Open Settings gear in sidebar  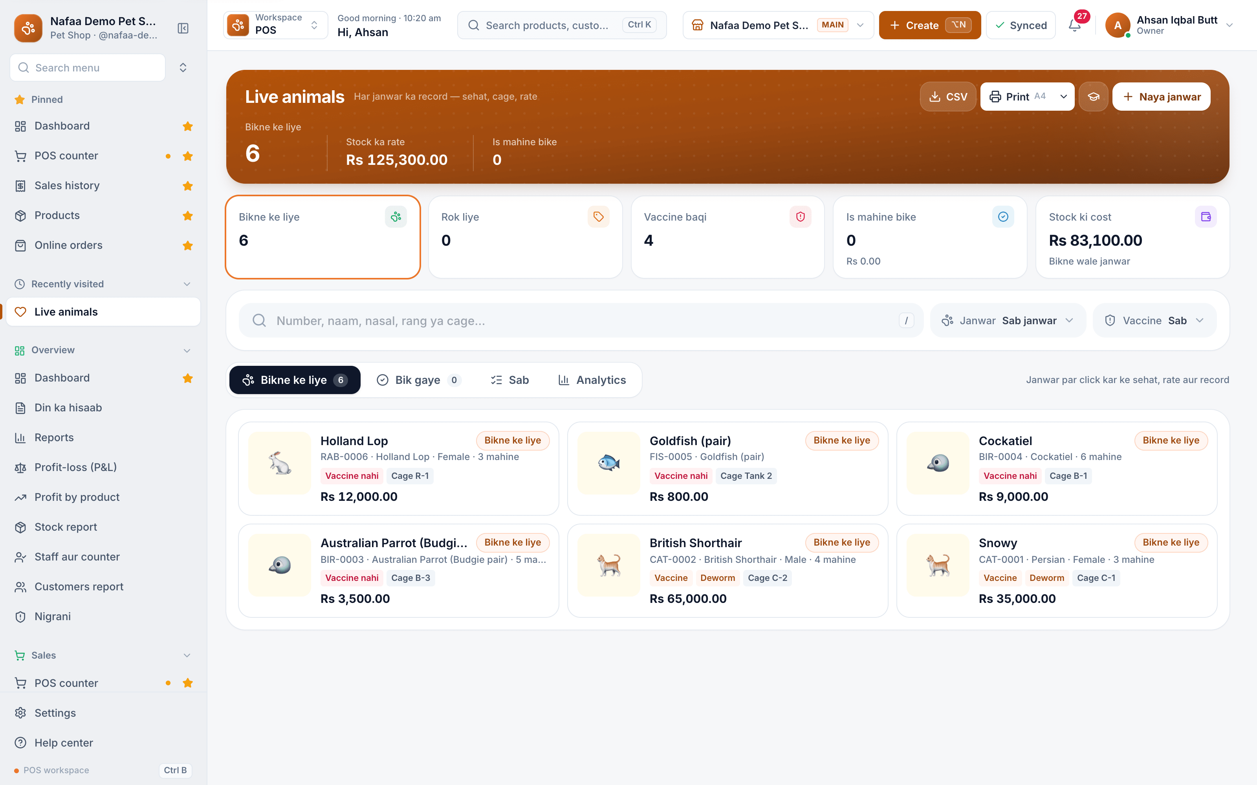20,713
